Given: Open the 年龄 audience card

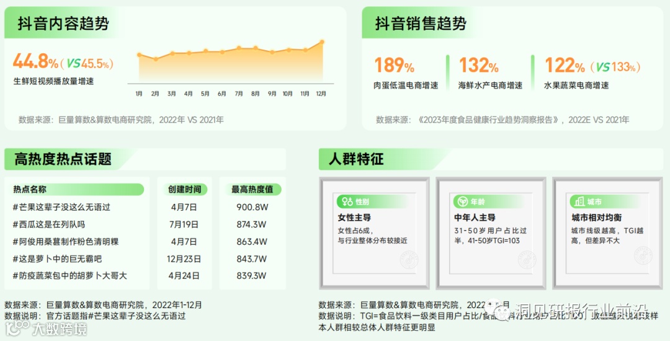Looking at the screenshot, I should coord(491,234).
